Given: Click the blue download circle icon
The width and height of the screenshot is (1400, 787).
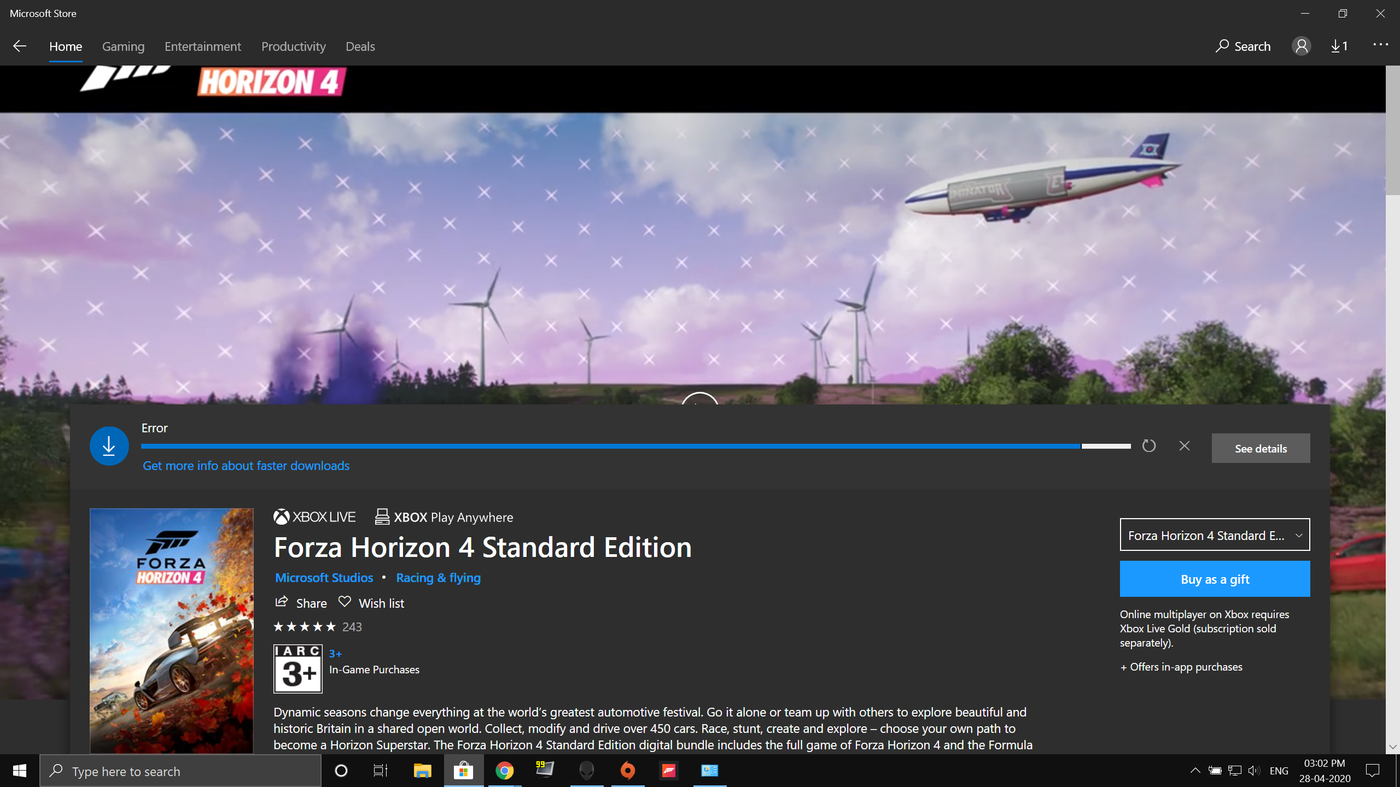Looking at the screenshot, I should pyautogui.click(x=109, y=446).
